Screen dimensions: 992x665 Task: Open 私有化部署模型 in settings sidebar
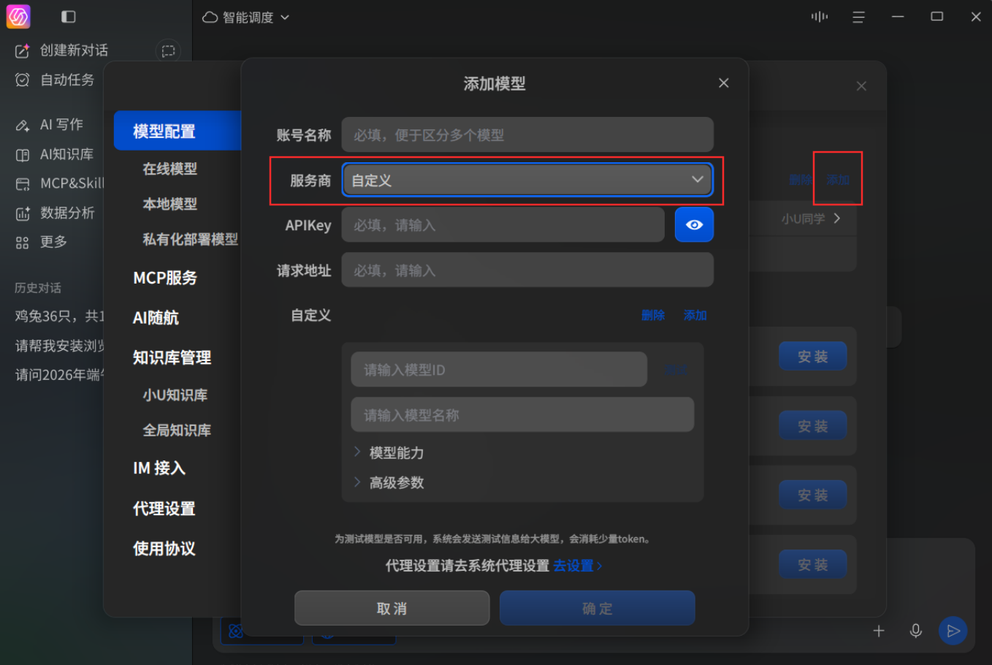(x=191, y=239)
